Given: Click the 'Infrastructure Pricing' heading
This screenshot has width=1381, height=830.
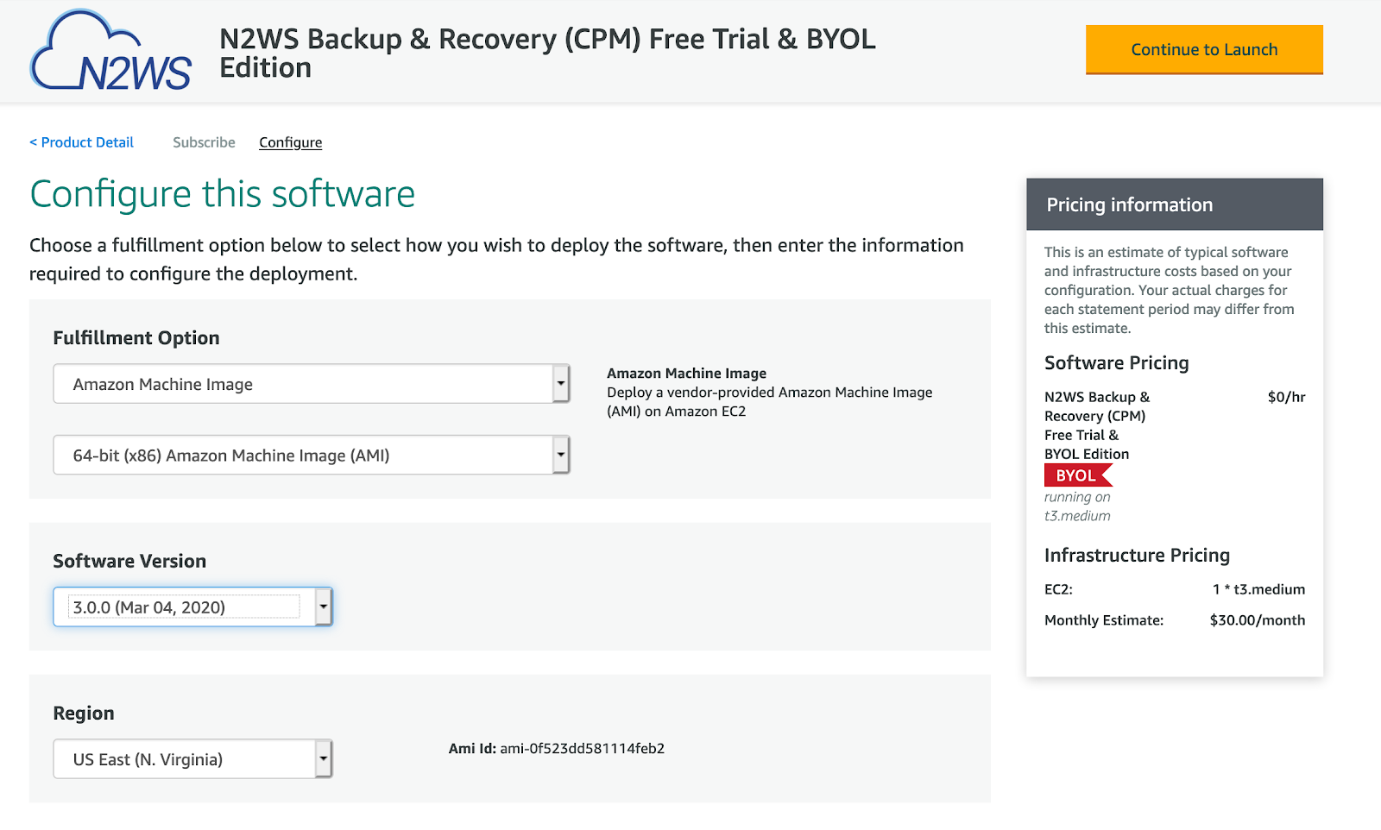Looking at the screenshot, I should [x=1138, y=556].
